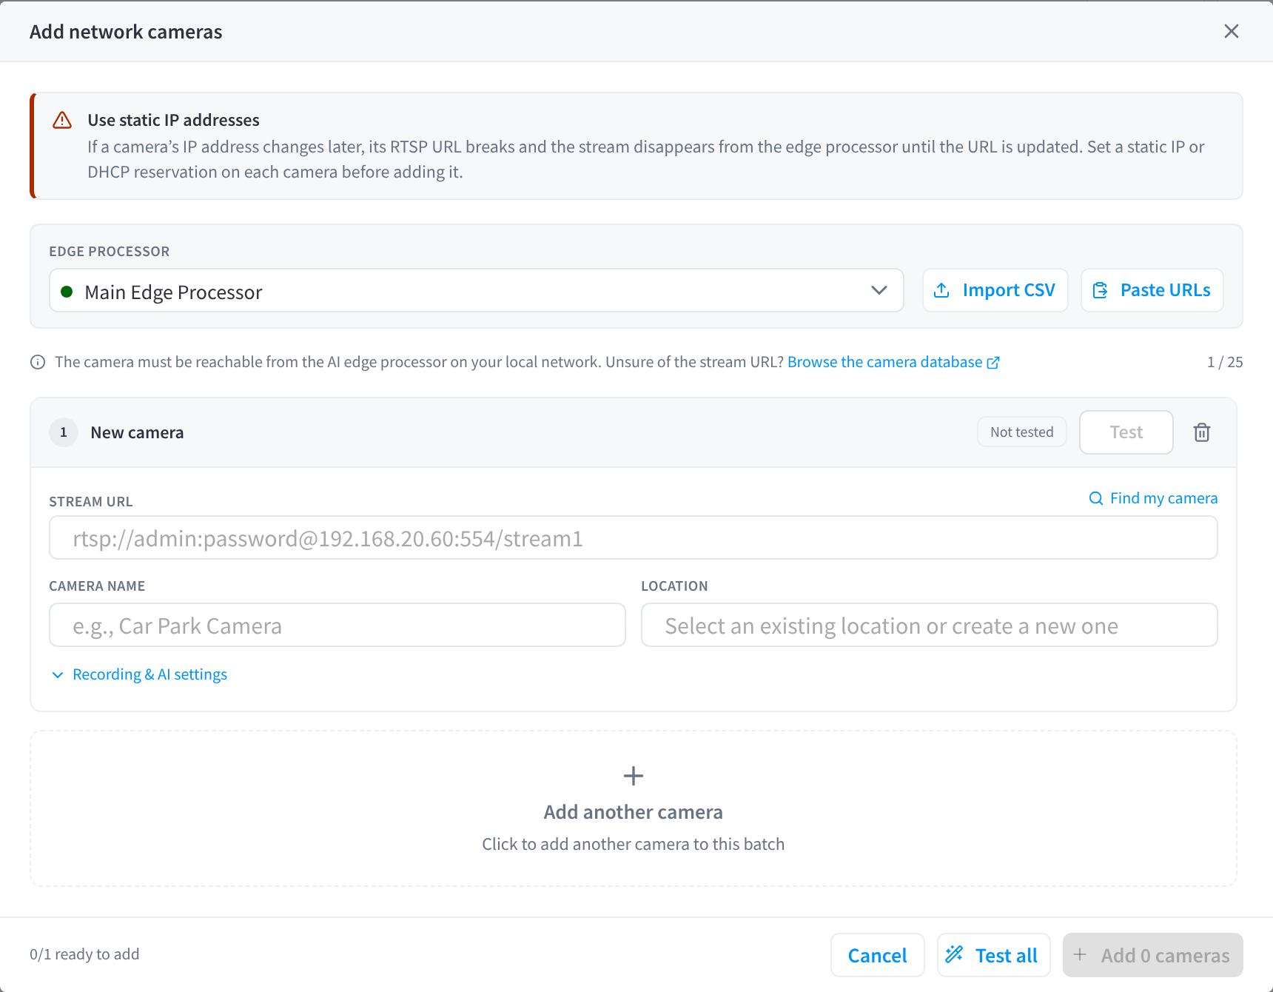1273x992 pixels.
Task: Open the Edge Processor dropdown
Action: click(x=476, y=291)
